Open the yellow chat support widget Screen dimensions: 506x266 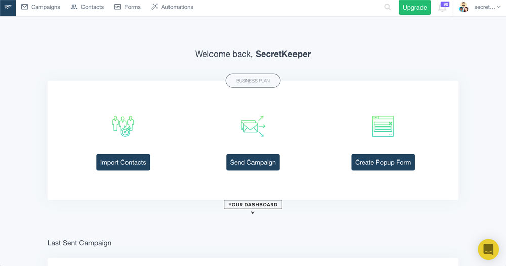tap(488, 249)
